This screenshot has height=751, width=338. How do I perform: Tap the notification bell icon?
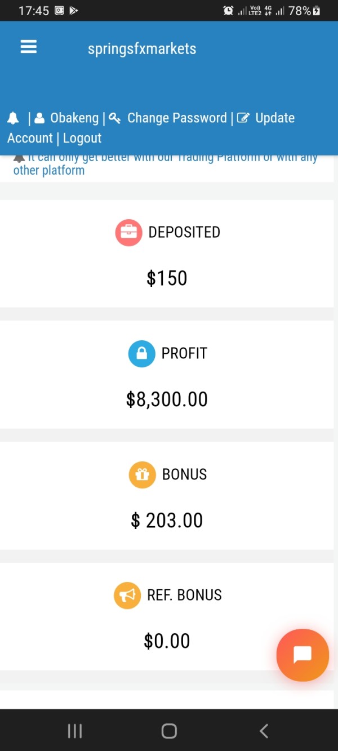pyautogui.click(x=13, y=118)
